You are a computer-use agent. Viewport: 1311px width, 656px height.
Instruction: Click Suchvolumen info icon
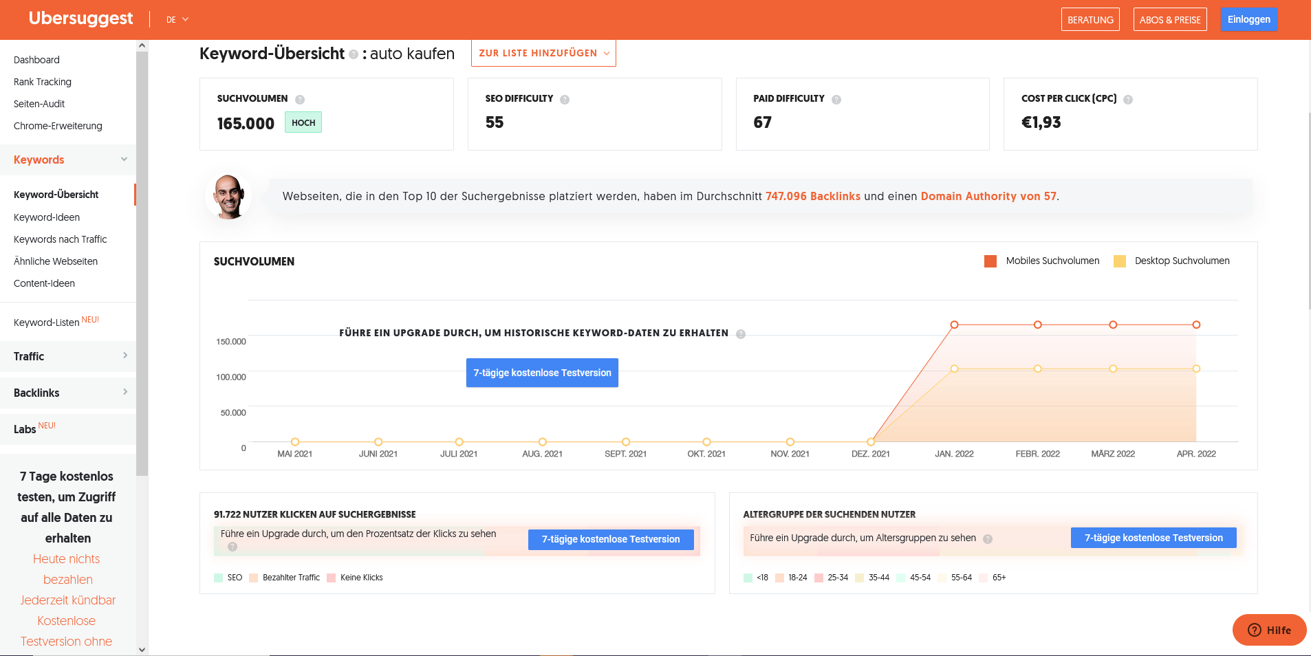point(300,100)
